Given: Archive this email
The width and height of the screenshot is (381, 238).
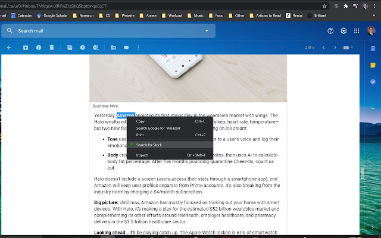Looking at the screenshot, I should pos(26,48).
